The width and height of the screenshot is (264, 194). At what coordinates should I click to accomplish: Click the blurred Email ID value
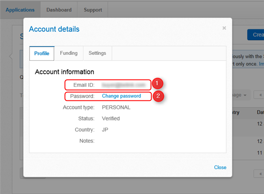[123, 85]
